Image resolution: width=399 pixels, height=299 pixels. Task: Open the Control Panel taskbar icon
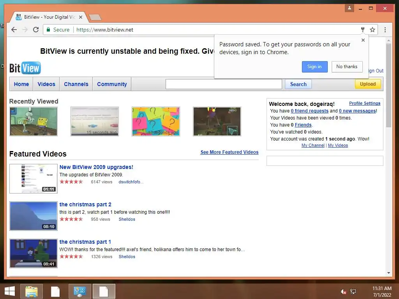79,291
